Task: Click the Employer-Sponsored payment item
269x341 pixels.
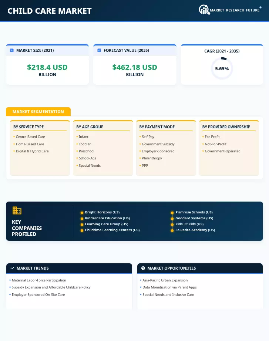Action: pyautogui.click(x=158, y=151)
